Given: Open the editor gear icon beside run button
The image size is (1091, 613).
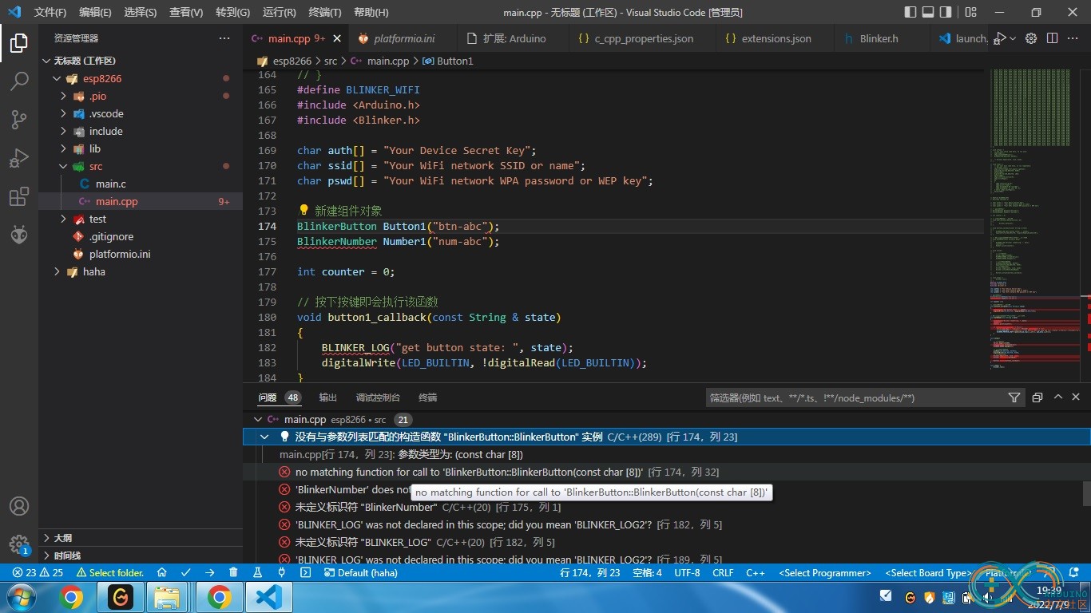Looking at the screenshot, I should [1031, 38].
